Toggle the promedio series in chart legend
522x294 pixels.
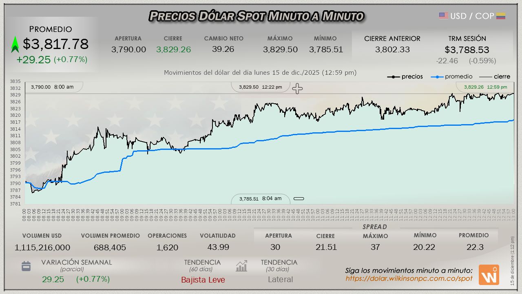tap(452, 77)
